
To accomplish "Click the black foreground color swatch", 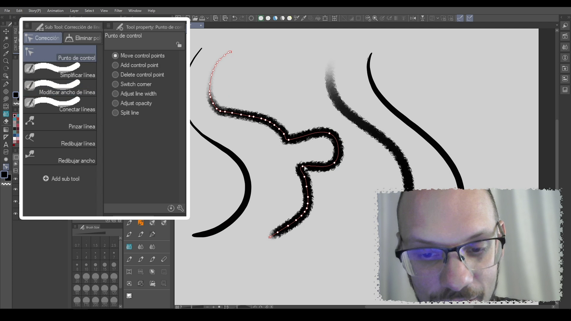I will [x=4, y=175].
